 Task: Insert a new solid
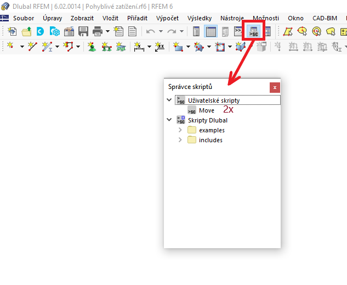[241, 47]
